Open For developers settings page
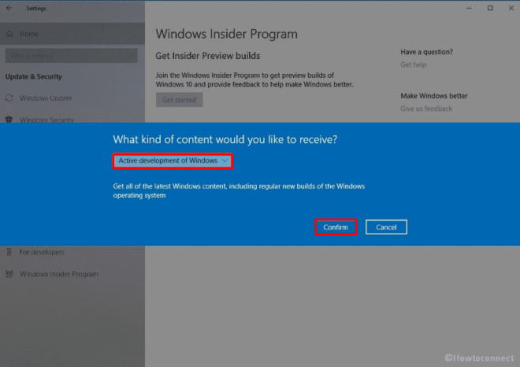The height and width of the screenshot is (367, 520). click(72, 252)
